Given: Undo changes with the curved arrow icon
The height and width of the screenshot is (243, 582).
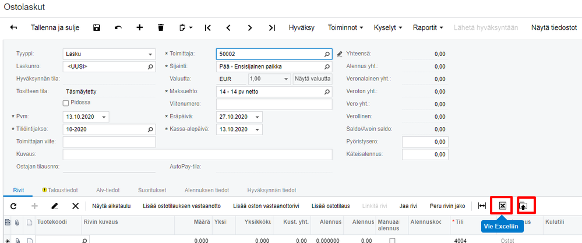Looking at the screenshot, I should click(x=118, y=27).
